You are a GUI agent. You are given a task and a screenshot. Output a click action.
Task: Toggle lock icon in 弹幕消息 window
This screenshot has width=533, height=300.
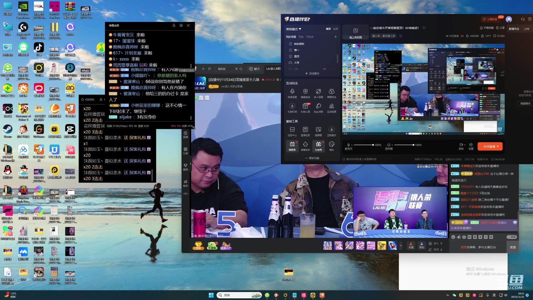(x=174, y=26)
